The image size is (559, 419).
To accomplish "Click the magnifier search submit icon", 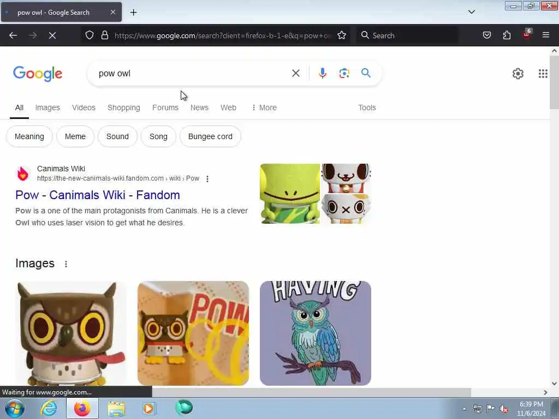I will click(366, 73).
